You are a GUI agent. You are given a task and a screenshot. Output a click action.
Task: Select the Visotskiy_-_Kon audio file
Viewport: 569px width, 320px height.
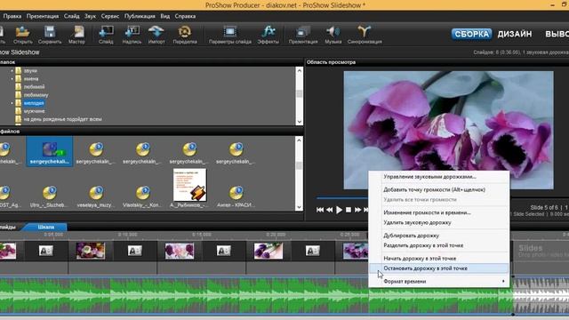[x=142, y=196]
